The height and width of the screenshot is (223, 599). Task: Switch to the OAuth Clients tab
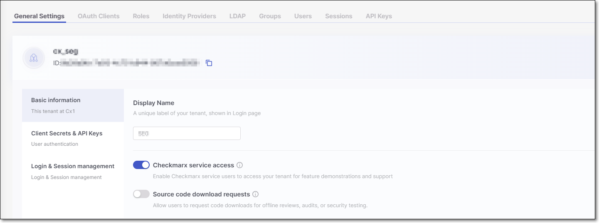coord(99,16)
